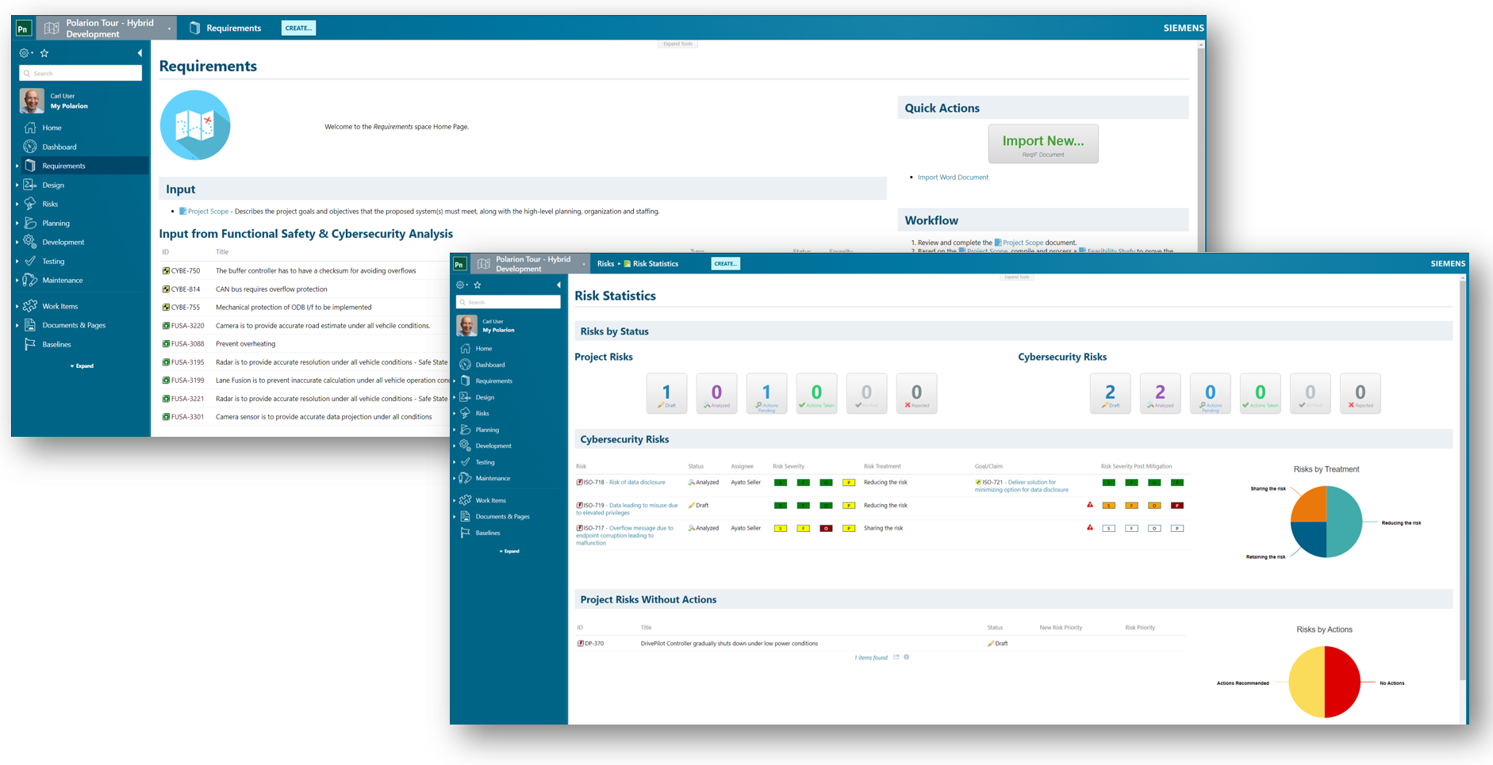Click Project Risks Draft count tile
The image size is (1493, 765).
(x=666, y=393)
